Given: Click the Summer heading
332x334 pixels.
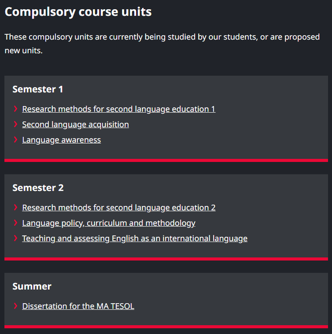Looking at the screenshot, I should tap(32, 287).
